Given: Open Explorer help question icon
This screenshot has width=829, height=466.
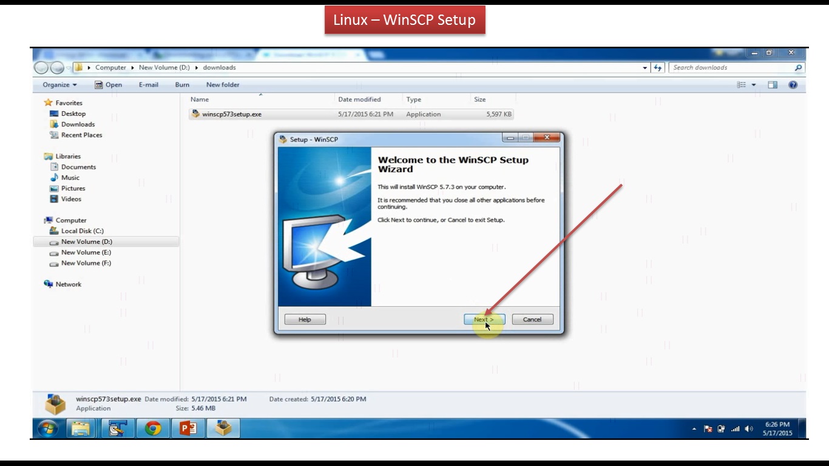Looking at the screenshot, I should coord(793,85).
